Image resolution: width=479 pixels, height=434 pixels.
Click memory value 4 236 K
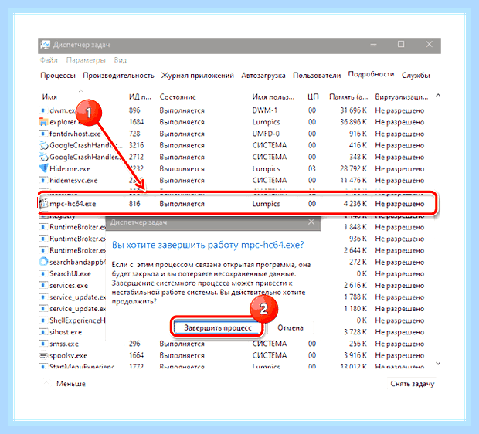point(355,204)
